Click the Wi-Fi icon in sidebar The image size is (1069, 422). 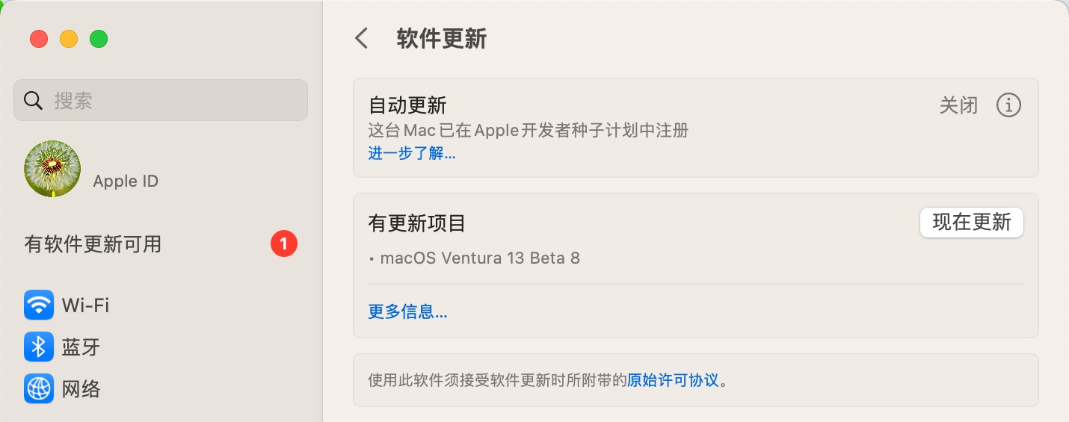point(39,305)
